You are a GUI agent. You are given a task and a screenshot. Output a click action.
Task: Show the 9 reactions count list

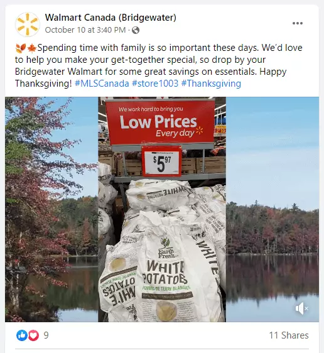(46, 335)
